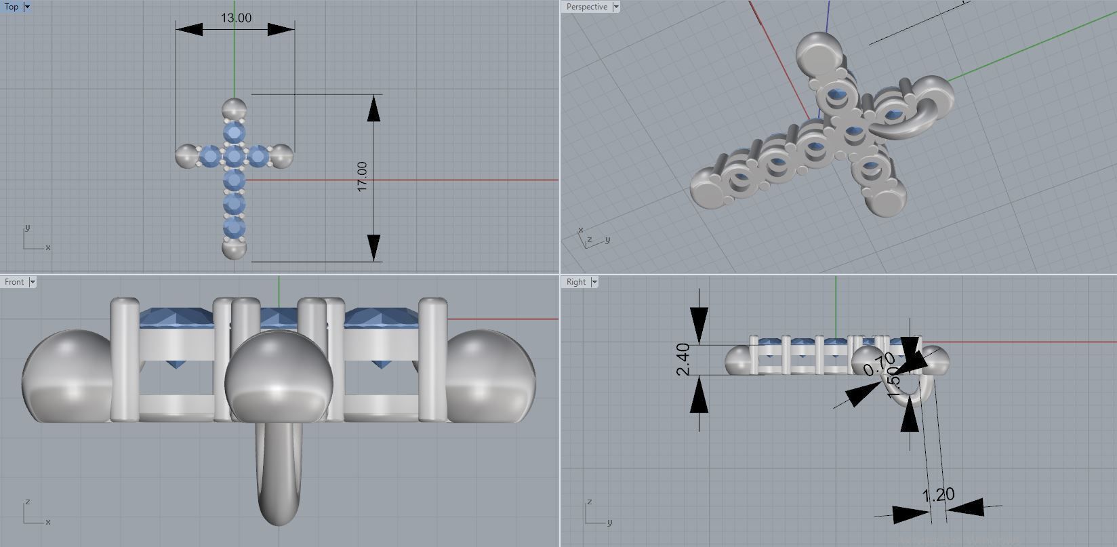The image size is (1117, 547).
Task: Select the 13.00 width dimension text
Action: [236, 18]
